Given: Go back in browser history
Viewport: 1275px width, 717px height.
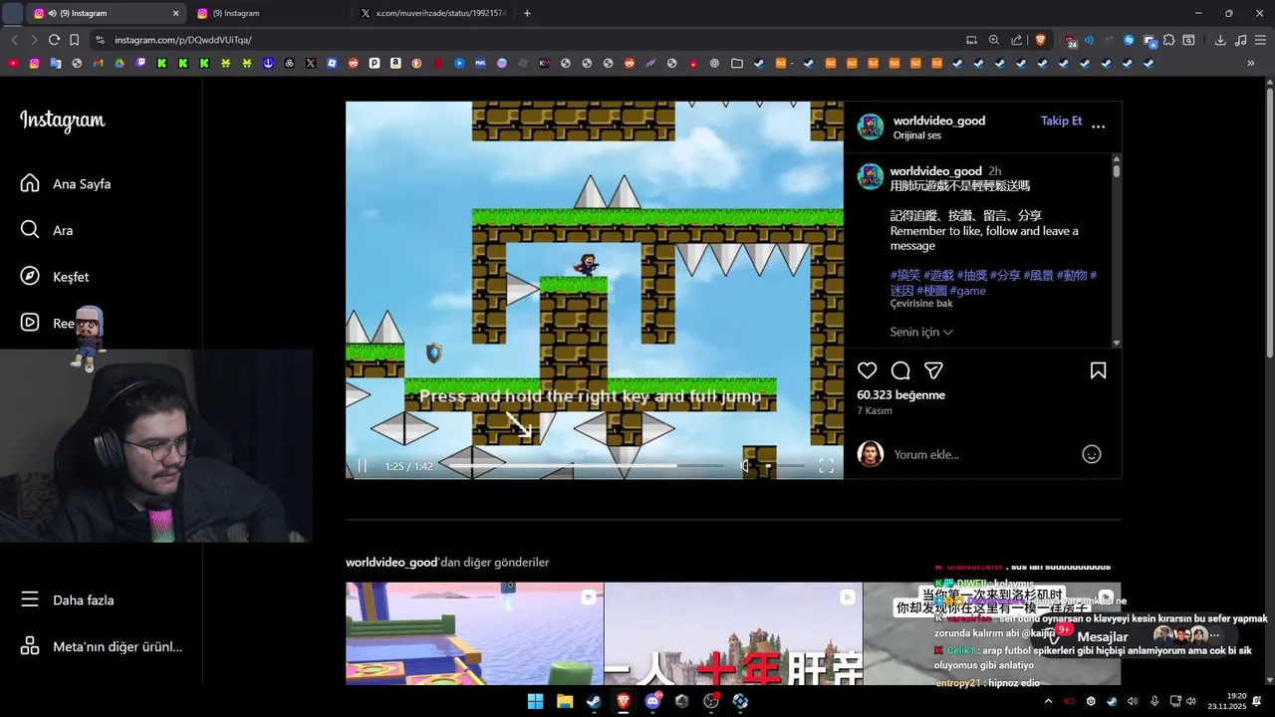Looking at the screenshot, I should pyautogui.click(x=14, y=40).
